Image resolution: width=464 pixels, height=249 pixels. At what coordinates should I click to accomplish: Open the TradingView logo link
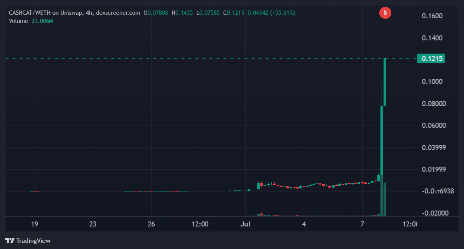point(28,241)
